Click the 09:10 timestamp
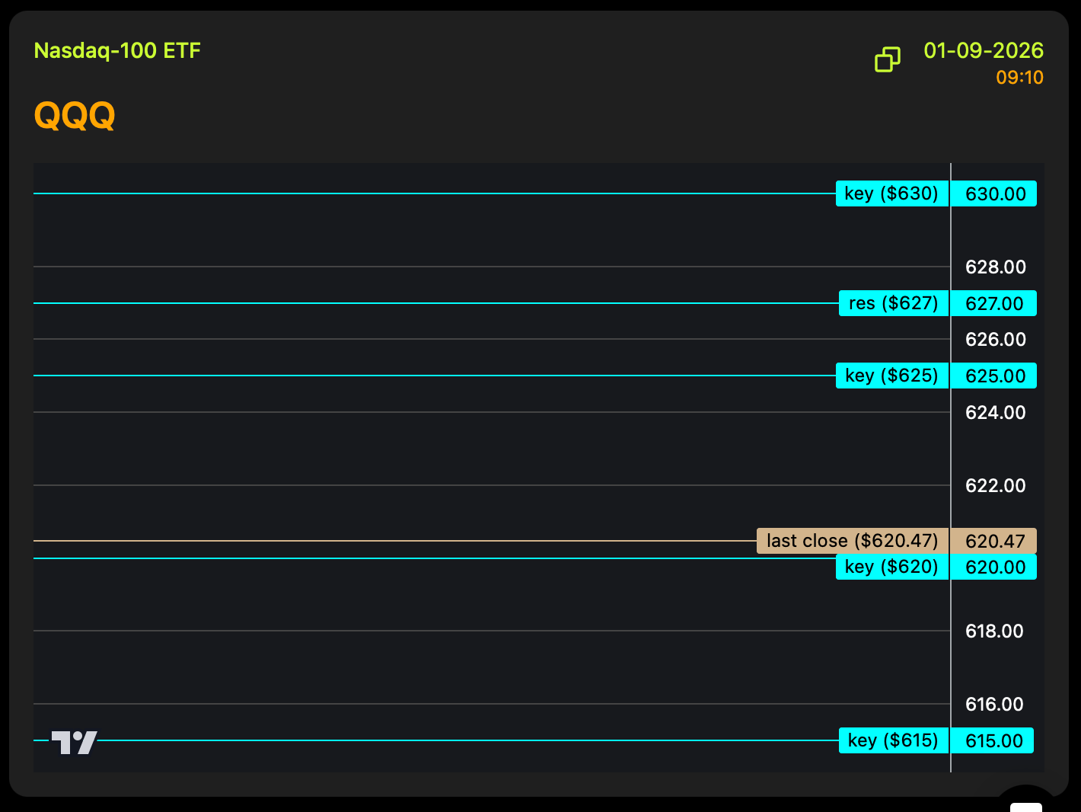Image resolution: width=1081 pixels, height=812 pixels. [x=1019, y=78]
